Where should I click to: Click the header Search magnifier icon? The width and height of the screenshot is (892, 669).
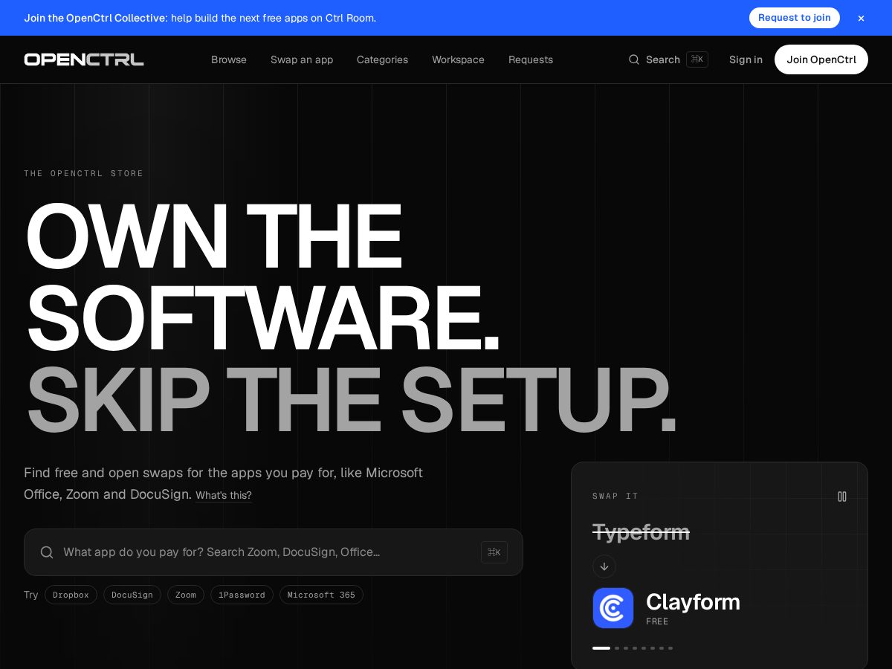(x=634, y=59)
